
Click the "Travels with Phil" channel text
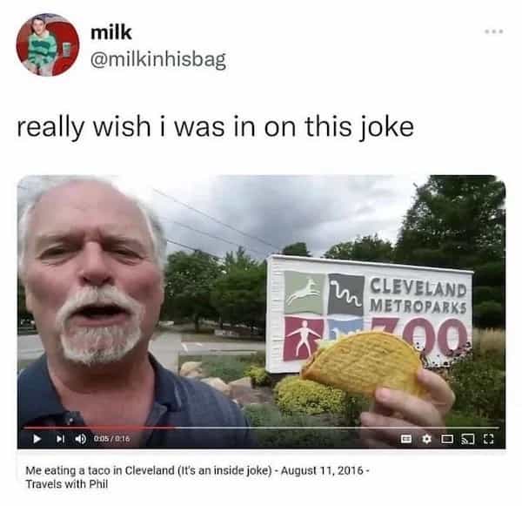pos(67,484)
